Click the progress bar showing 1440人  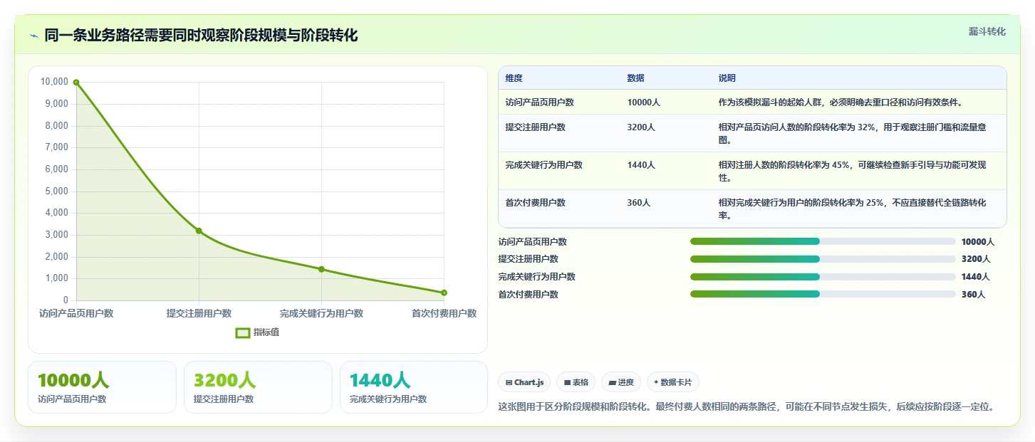pyautogui.click(x=823, y=277)
